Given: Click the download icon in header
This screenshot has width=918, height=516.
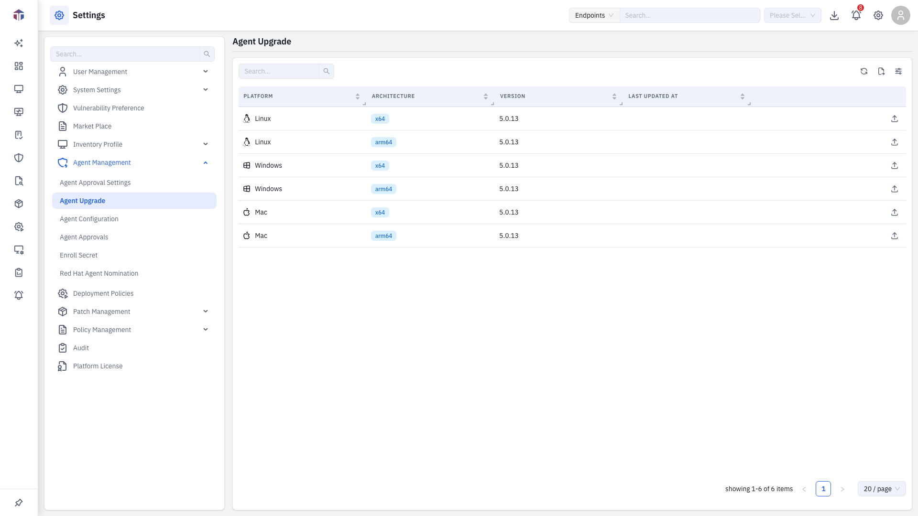Looking at the screenshot, I should [x=834, y=15].
